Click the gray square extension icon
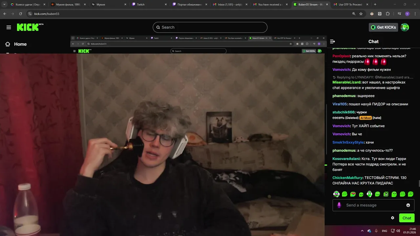Viewport: 420px width, 236px height. 380,14
